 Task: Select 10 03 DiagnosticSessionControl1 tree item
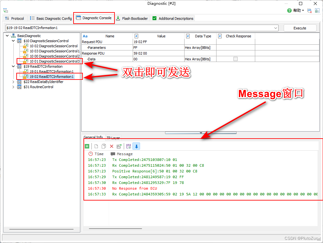pyautogui.click(x=55, y=51)
